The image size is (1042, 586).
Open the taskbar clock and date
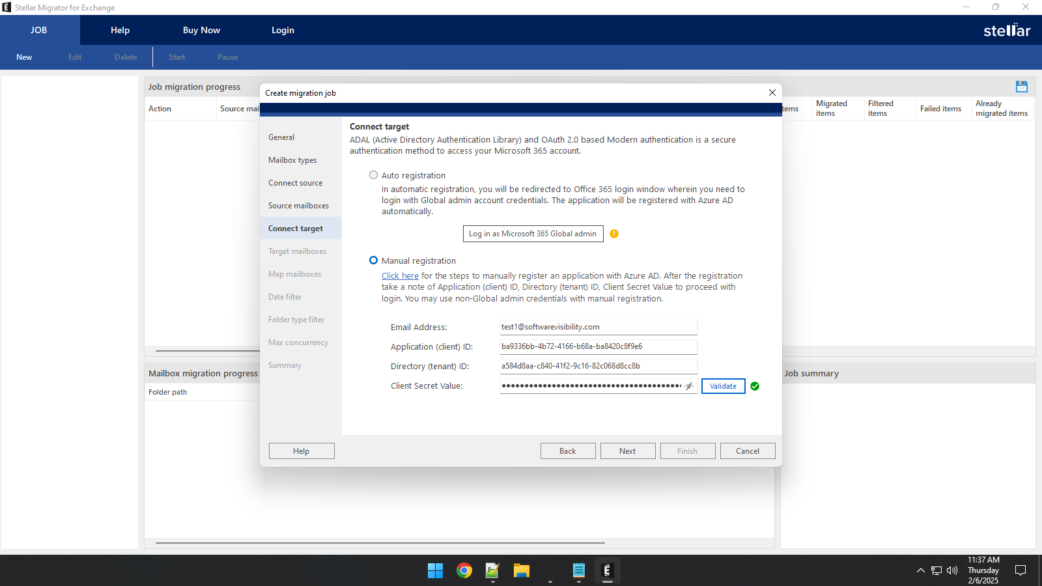click(x=983, y=570)
